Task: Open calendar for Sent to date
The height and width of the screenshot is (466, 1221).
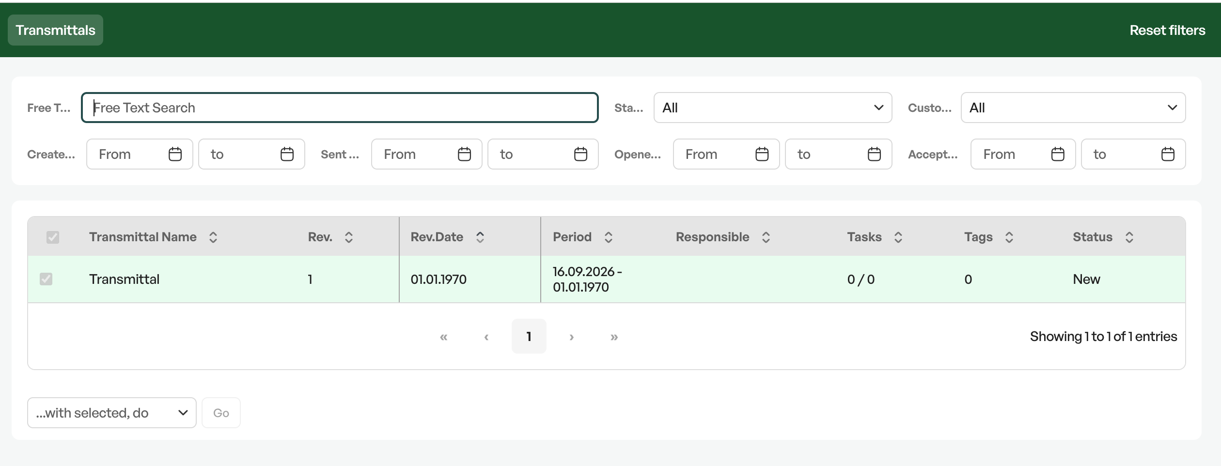Action: click(580, 154)
